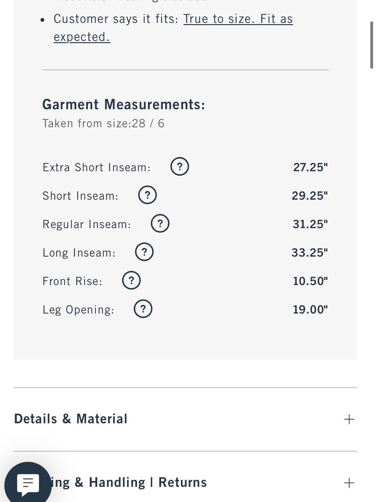Open help icon for Extra Short Inseam

click(180, 166)
